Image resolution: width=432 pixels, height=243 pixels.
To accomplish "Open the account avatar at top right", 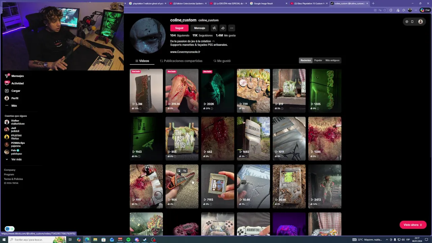I will [420, 22].
